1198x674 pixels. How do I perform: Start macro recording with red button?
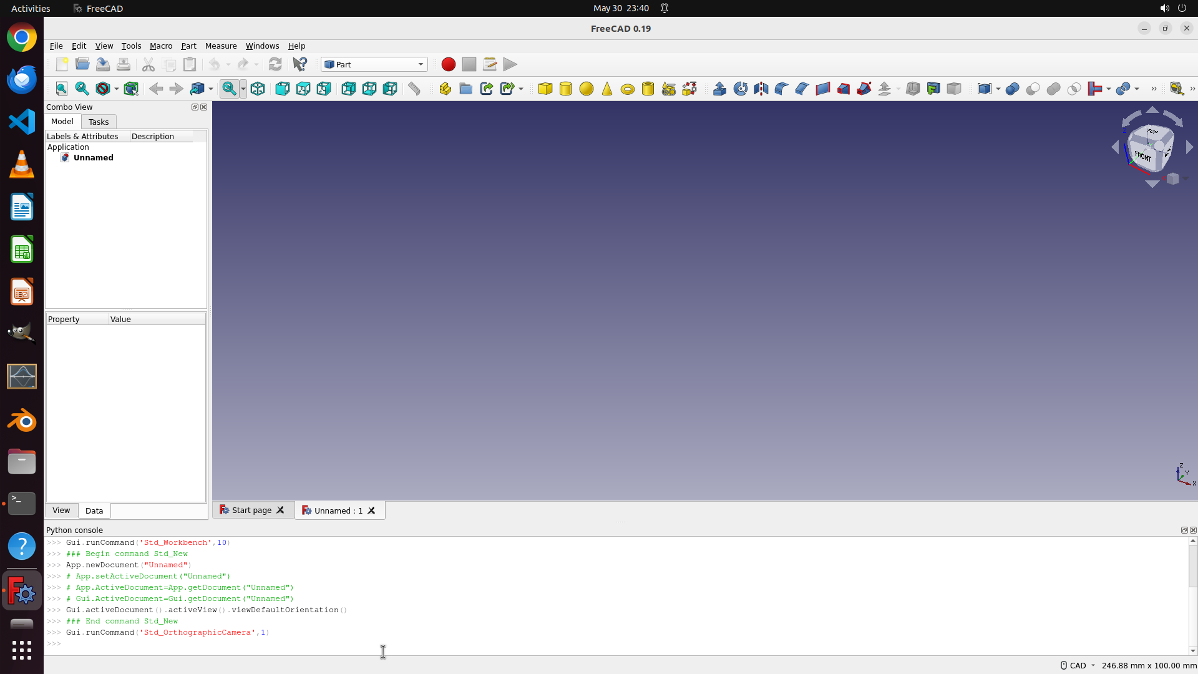point(448,64)
